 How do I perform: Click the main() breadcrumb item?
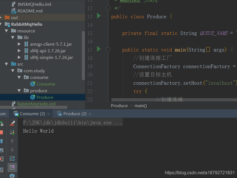[140, 106]
